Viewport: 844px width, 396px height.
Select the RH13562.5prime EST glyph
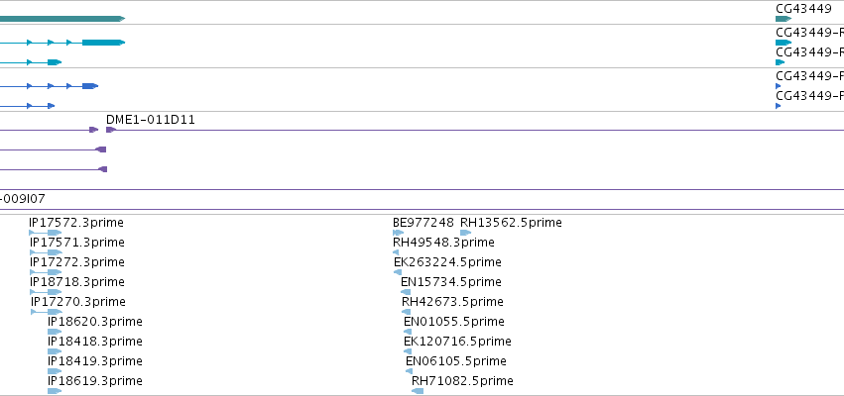click(x=465, y=233)
